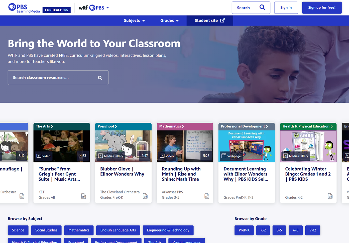Click Media Gallery icon on Blubber Glove thumbnail
Image resolution: width=349 pixels, height=243 pixels.
100,156
